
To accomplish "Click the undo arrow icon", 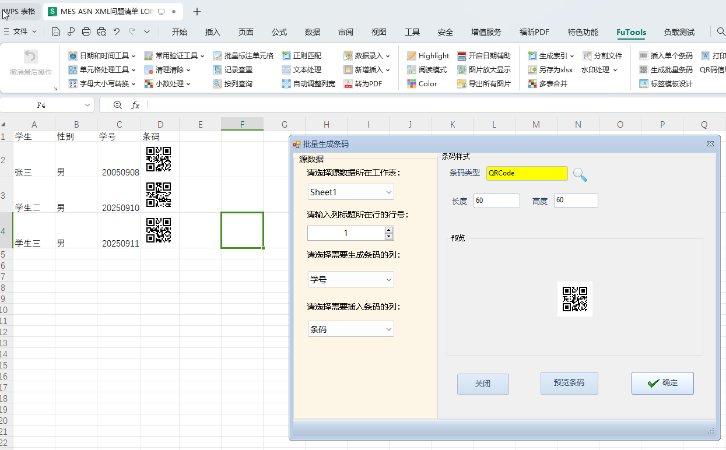I will [117, 31].
